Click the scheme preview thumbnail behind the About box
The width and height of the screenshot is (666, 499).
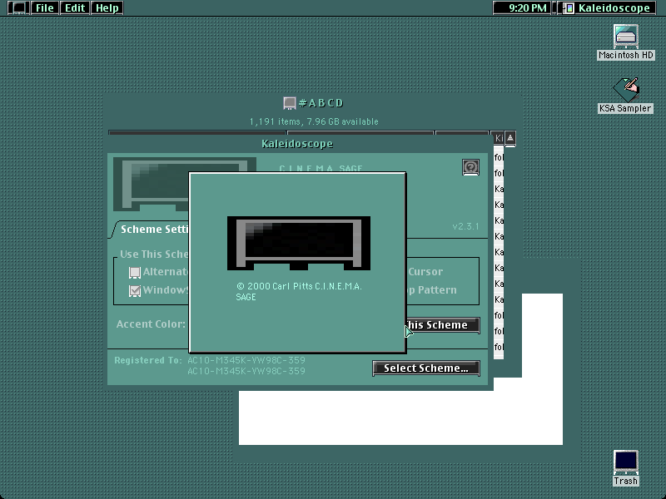click(151, 184)
